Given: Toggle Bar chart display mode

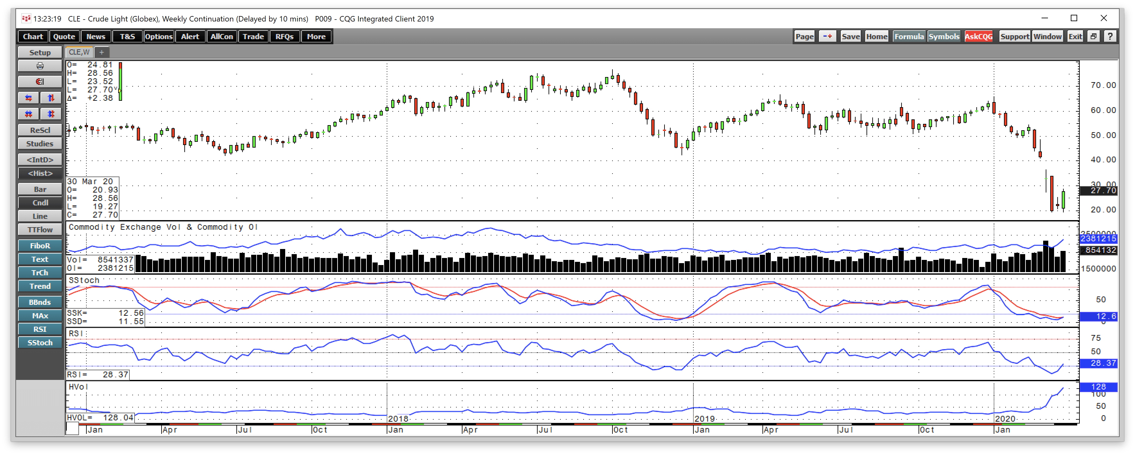Looking at the screenshot, I should pyautogui.click(x=40, y=189).
